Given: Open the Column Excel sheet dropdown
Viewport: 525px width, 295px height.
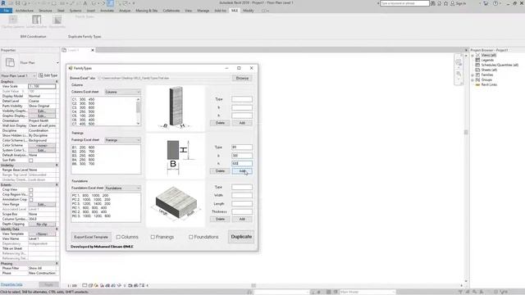Looking at the screenshot, I should [x=122, y=92].
